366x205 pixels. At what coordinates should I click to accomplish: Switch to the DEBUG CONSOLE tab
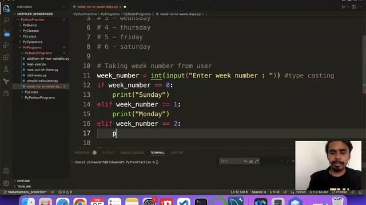(132, 153)
